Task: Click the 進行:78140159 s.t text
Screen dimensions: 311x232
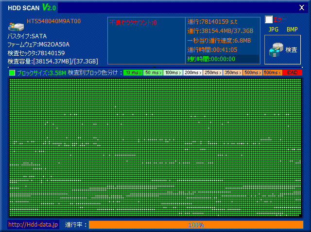Action: (212, 22)
